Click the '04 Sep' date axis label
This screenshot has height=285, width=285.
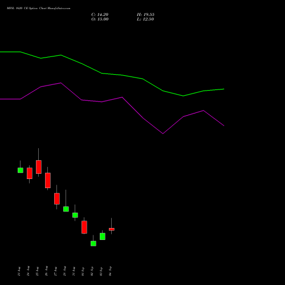(x=110, y=271)
